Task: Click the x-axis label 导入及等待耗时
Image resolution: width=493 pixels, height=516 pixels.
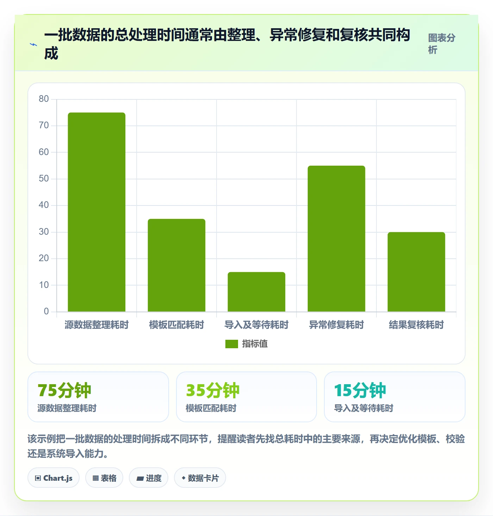Action: pyautogui.click(x=256, y=325)
